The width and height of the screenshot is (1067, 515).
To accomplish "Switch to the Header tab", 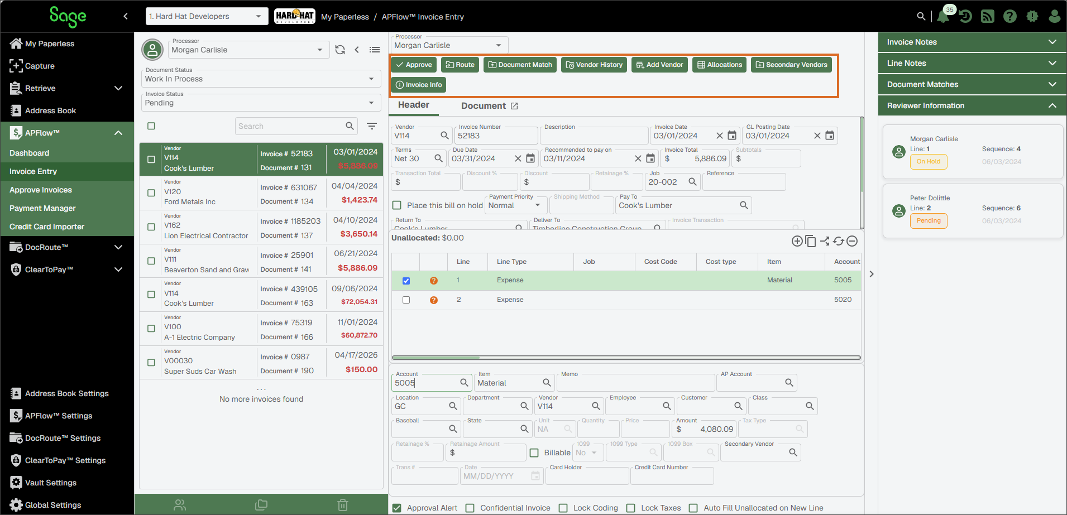I will pos(414,105).
